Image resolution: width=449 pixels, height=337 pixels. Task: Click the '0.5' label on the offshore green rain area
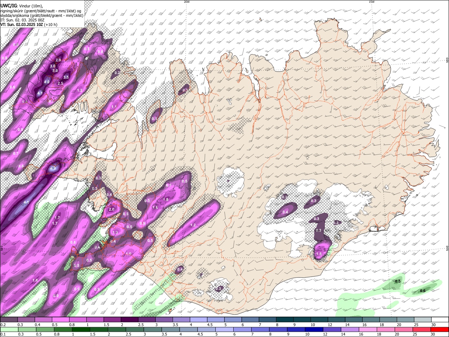[398, 282]
